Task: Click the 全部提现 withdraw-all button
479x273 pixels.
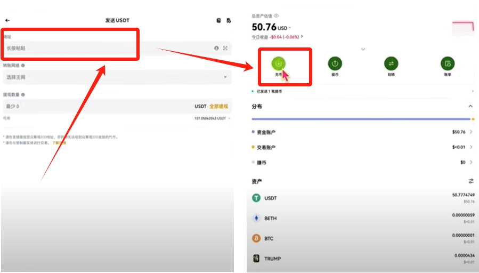Action: pyautogui.click(x=219, y=107)
